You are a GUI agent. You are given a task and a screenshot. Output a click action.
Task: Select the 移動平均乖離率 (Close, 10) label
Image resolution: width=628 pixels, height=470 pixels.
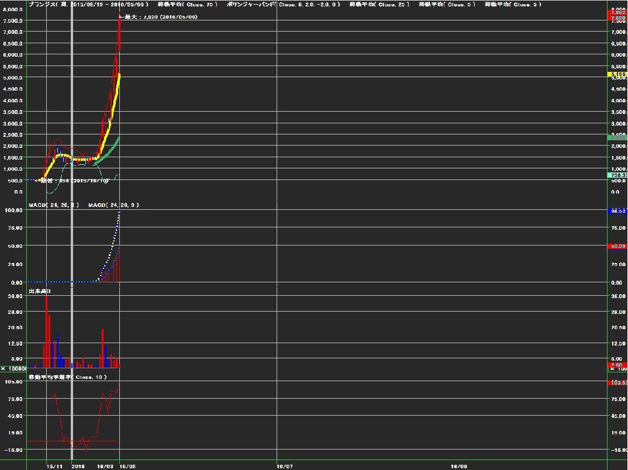tap(68, 378)
